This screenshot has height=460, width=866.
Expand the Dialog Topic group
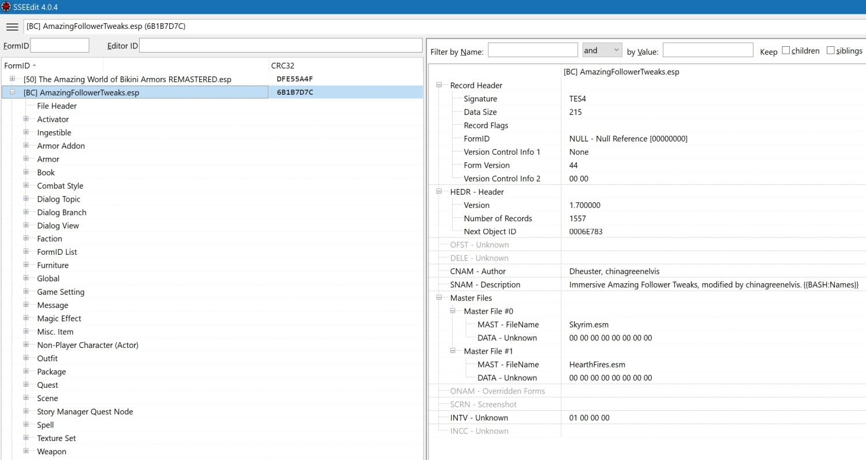(26, 198)
